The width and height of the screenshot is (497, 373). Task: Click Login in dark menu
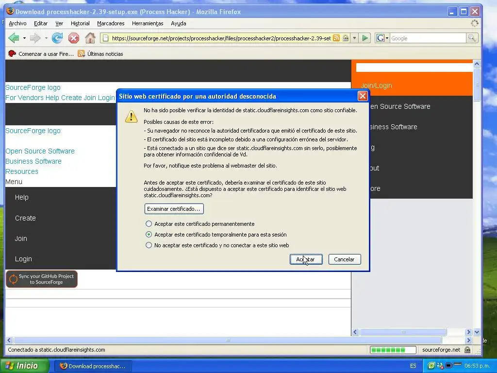tap(23, 259)
